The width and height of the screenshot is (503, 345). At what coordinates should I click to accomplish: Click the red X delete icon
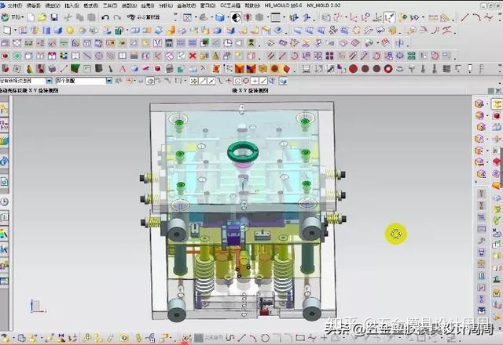click(x=193, y=56)
